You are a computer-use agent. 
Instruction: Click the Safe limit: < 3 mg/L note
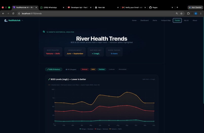click(149, 79)
